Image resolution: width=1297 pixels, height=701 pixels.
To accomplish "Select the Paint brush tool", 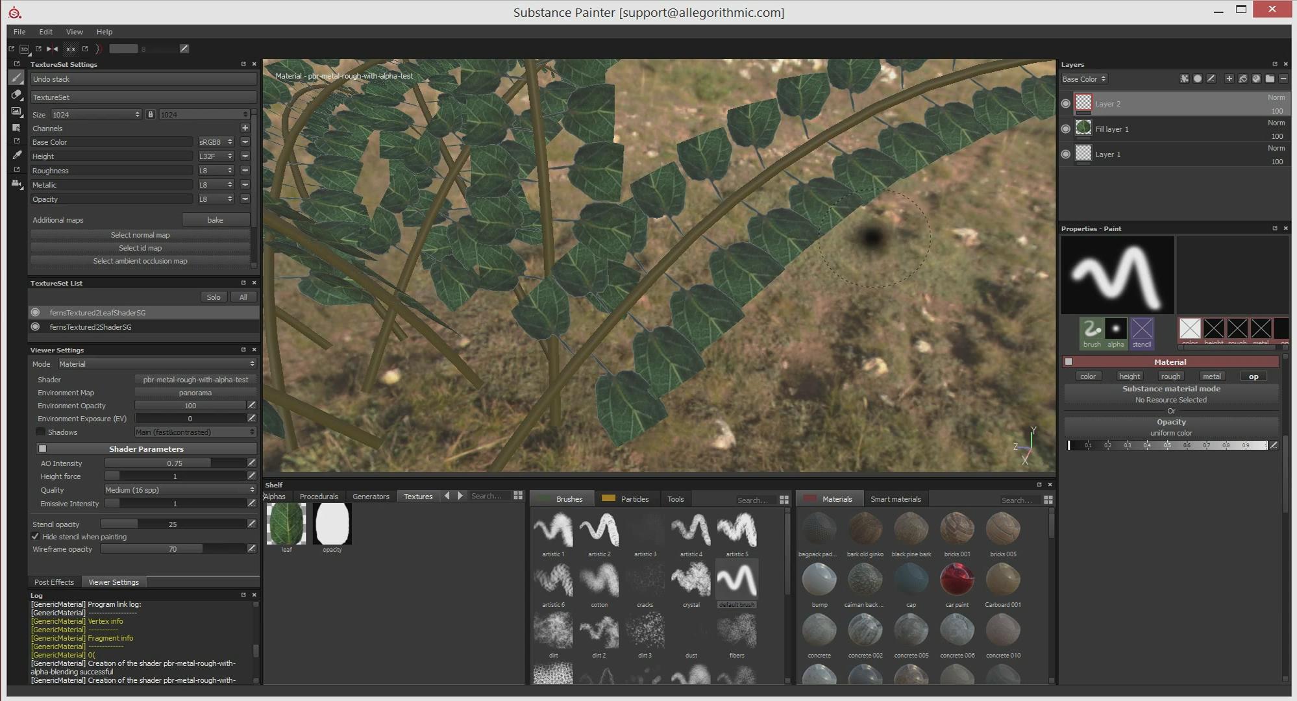I will click(16, 78).
